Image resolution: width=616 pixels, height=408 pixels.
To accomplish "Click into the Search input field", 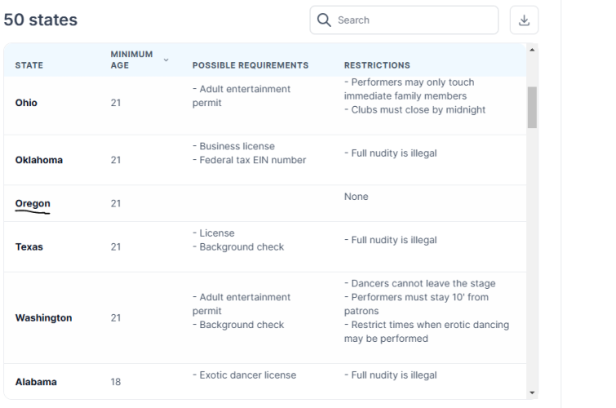I will click(x=404, y=20).
